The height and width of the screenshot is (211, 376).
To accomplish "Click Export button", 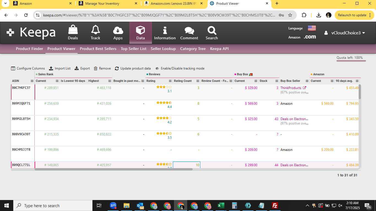I will coord(82,68).
